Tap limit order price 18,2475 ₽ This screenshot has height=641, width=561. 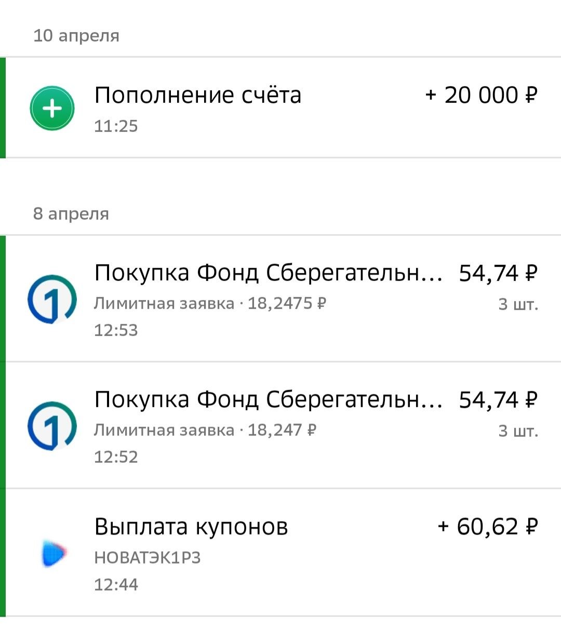click(x=286, y=303)
